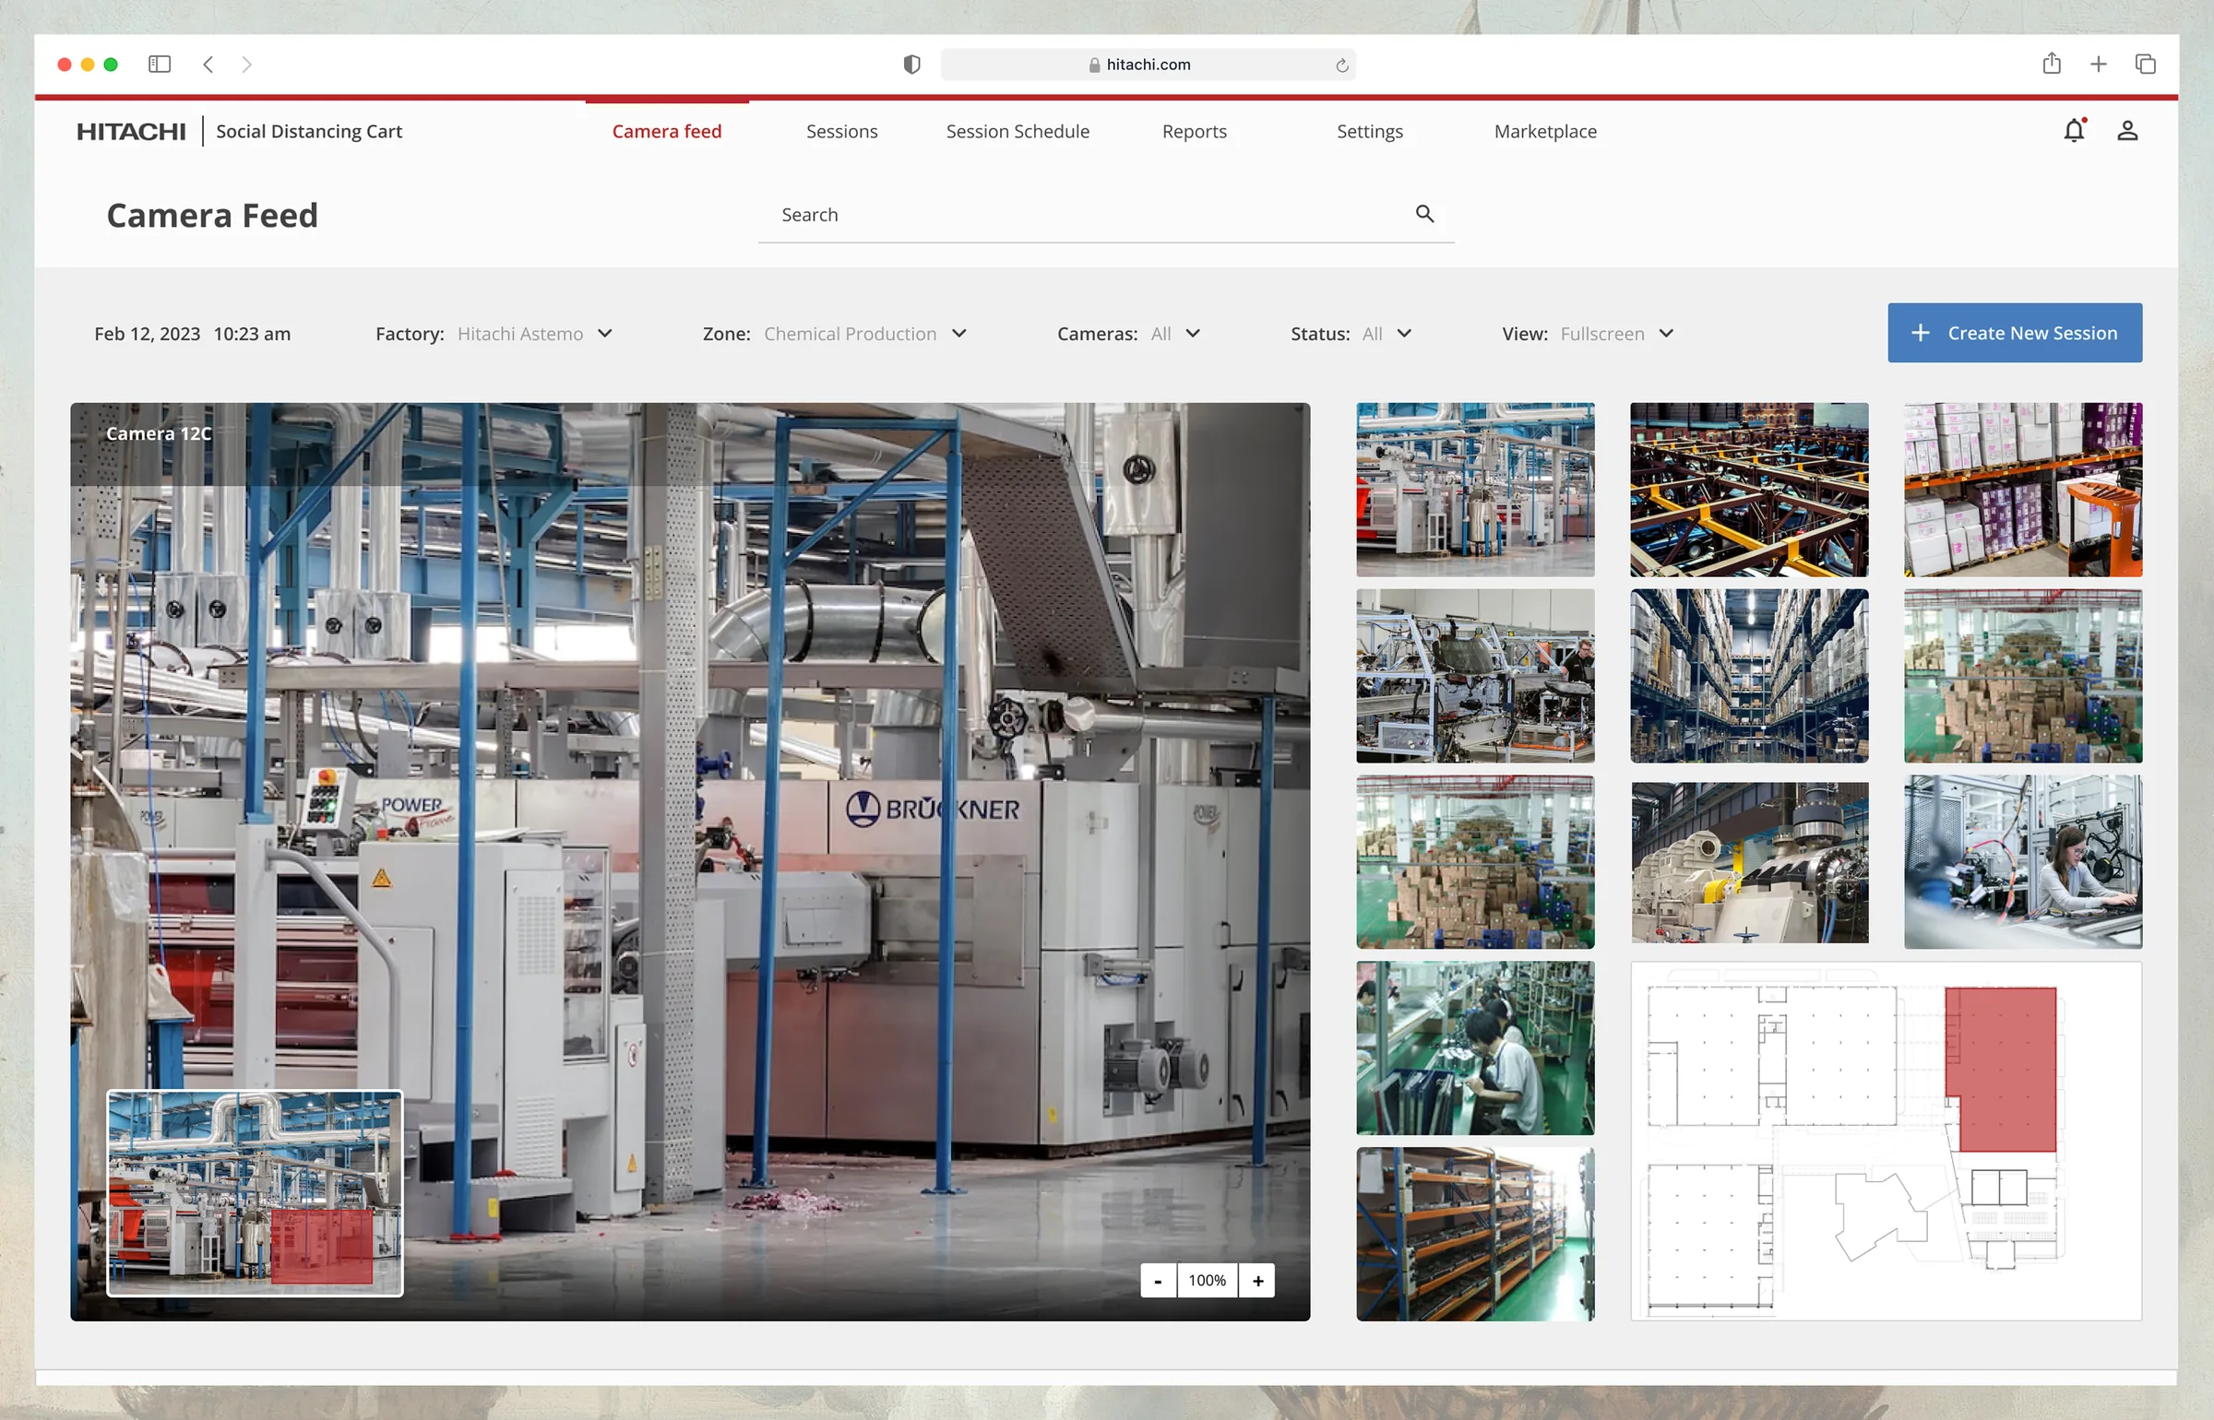
Task: Click the picture-in-picture overview minimap
Action: point(255,1193)
